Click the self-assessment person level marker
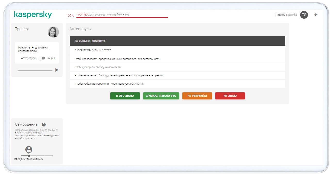Screen dimensions: 332x176 coord(29,150)
